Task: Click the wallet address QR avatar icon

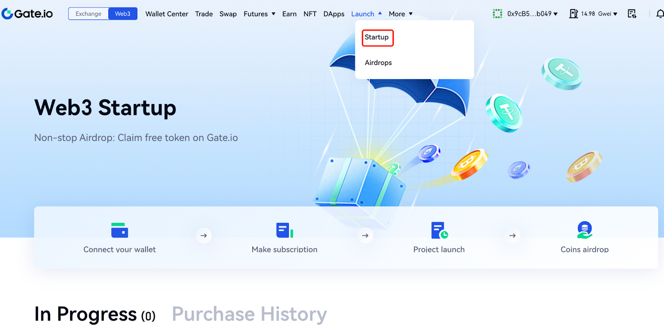Action: click(x=497, y=14)
